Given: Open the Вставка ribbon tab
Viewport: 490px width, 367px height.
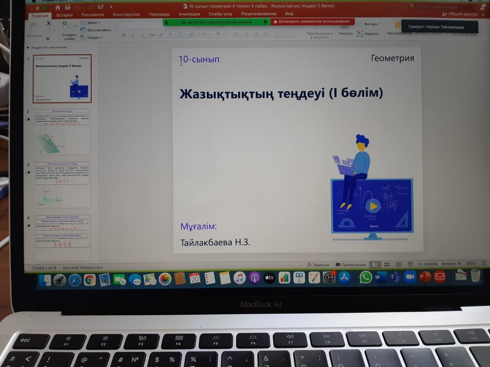Looking at the screenshot, I should [x=65, y=15].
